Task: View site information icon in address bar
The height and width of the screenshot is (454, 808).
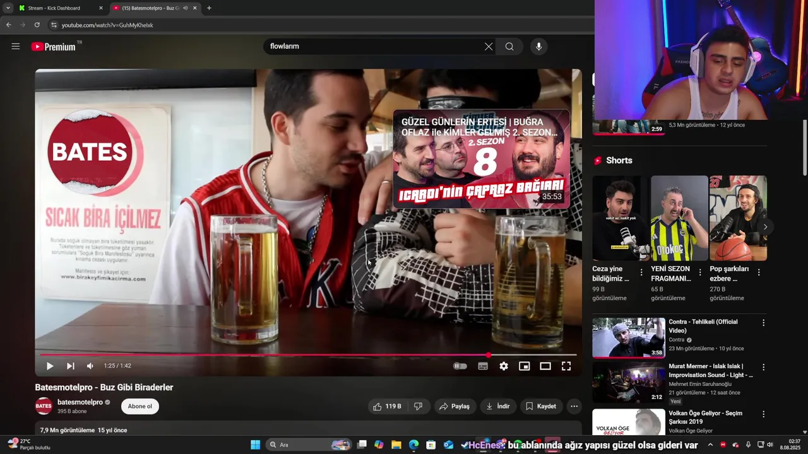Action: 54,25
